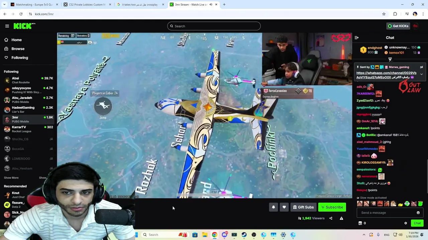Bookmark this page with star icon
Viewport: 428px width, 240px height.
[x=384, y=14]
